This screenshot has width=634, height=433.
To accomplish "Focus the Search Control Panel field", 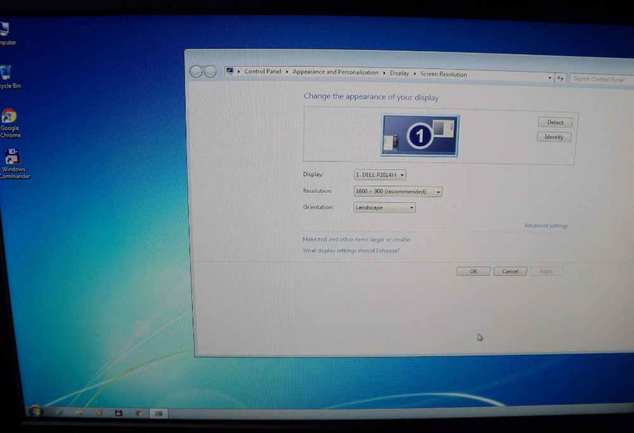I will click(602, 79).
